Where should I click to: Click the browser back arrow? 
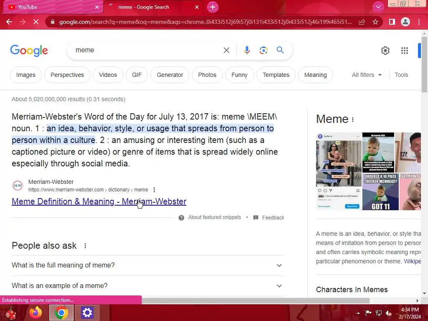[9, 22]
